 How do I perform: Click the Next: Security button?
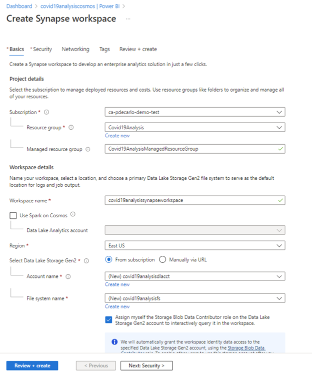[x=146, y=365]
